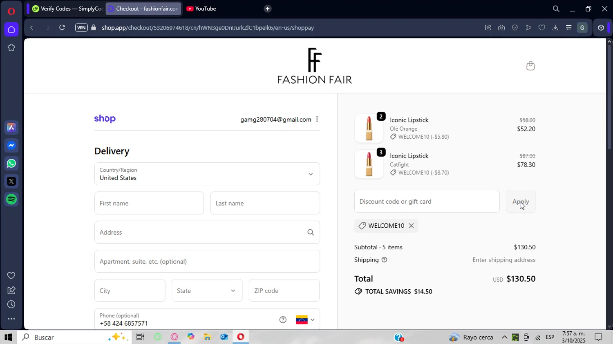Click the Apartment, suite field
The image size is (613, 344).
207,262
